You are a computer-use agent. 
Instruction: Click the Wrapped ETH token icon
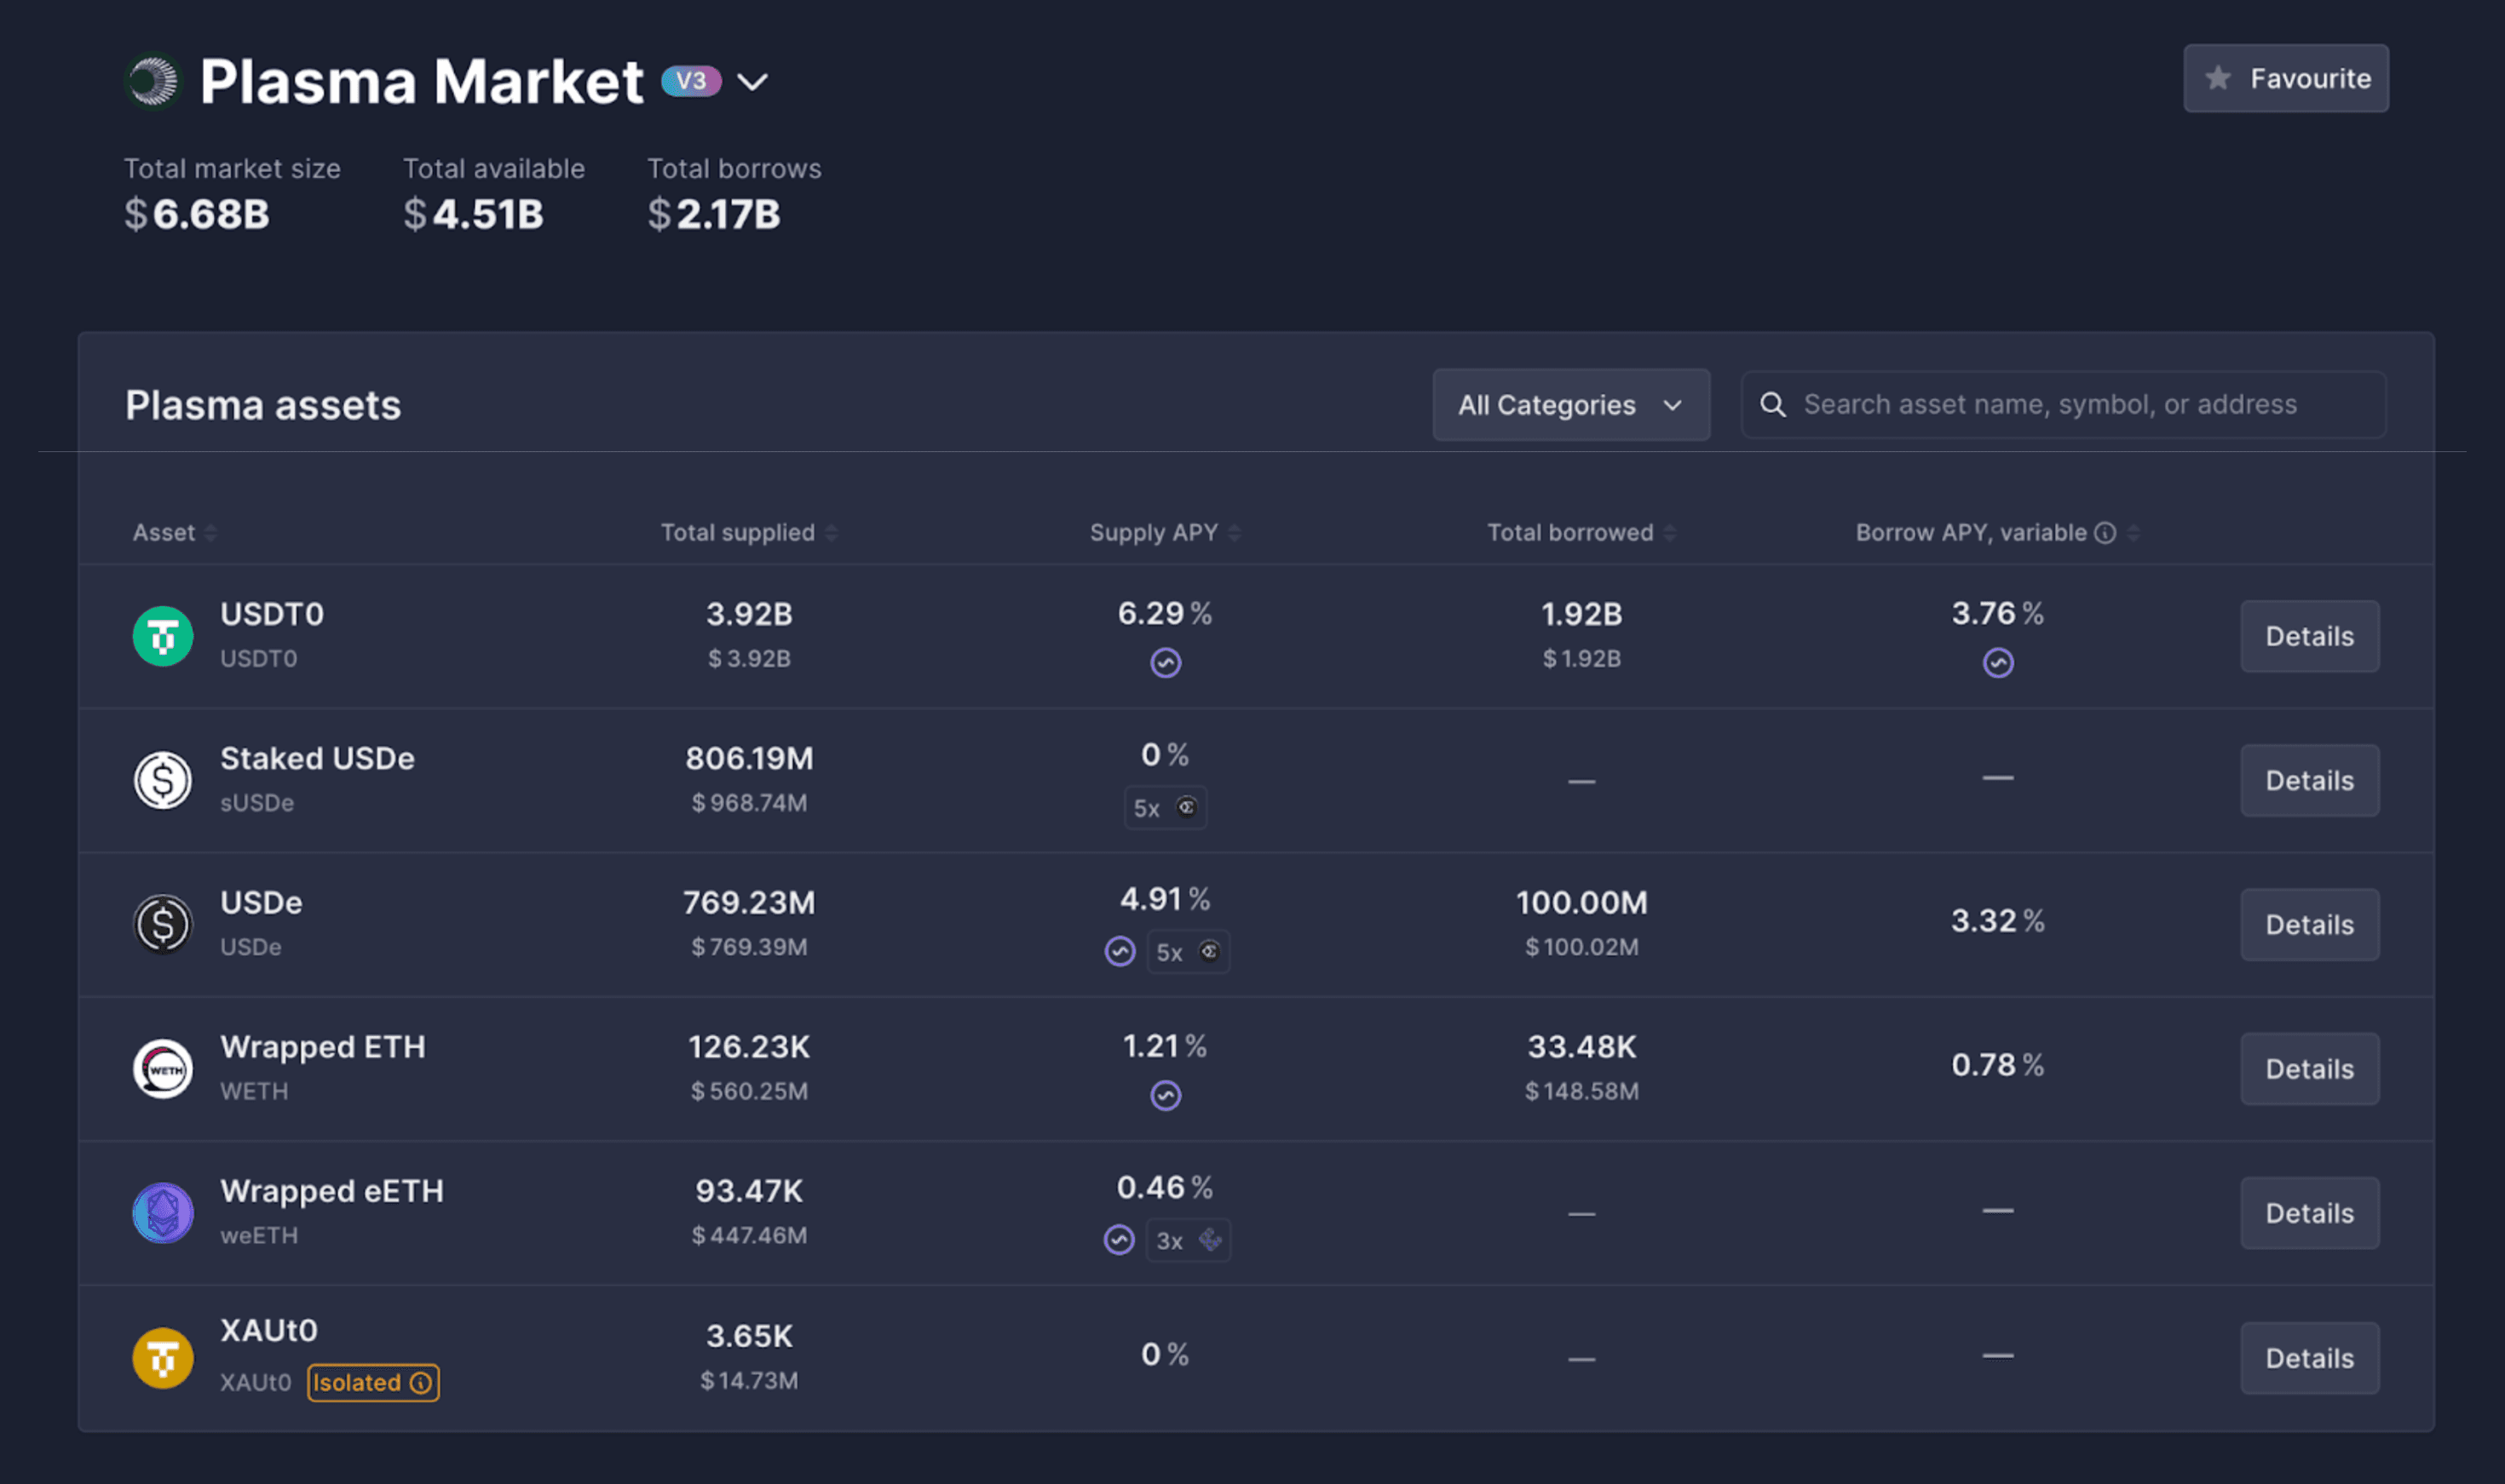coord(162,1069)
